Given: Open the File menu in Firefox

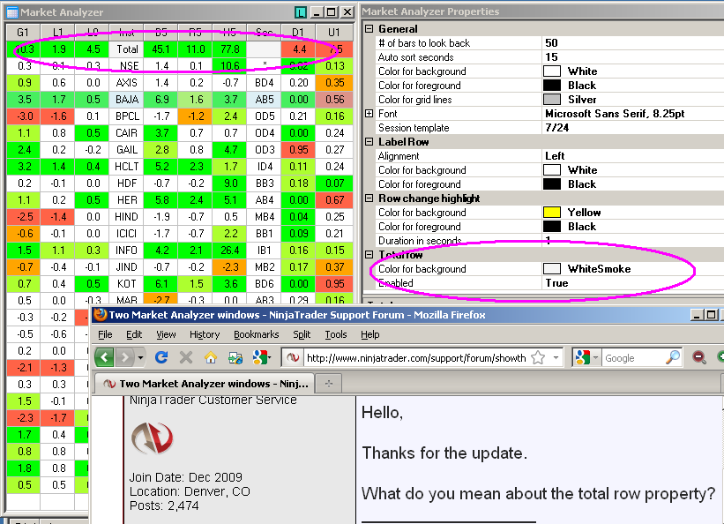Looking at the screenshot, I should tap(105, 334).
